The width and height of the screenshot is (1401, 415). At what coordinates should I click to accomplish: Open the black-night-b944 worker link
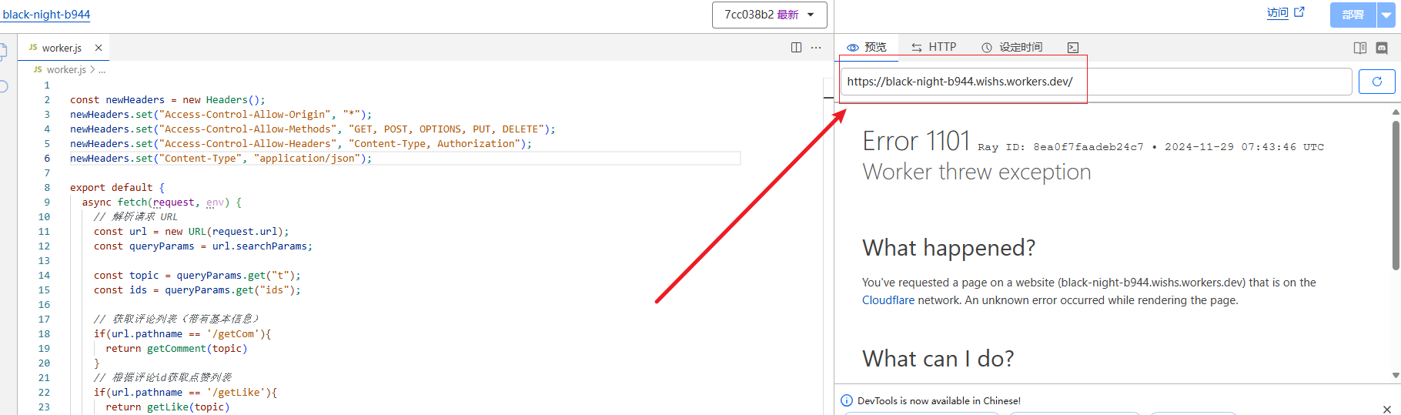pyautogui.click(x=46, y=15)
